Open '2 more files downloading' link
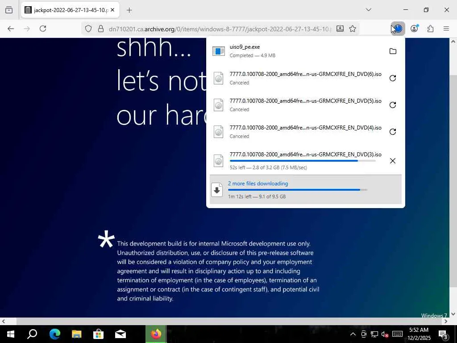The height and width of the screenshot is (343, 457). coord(258,184)
